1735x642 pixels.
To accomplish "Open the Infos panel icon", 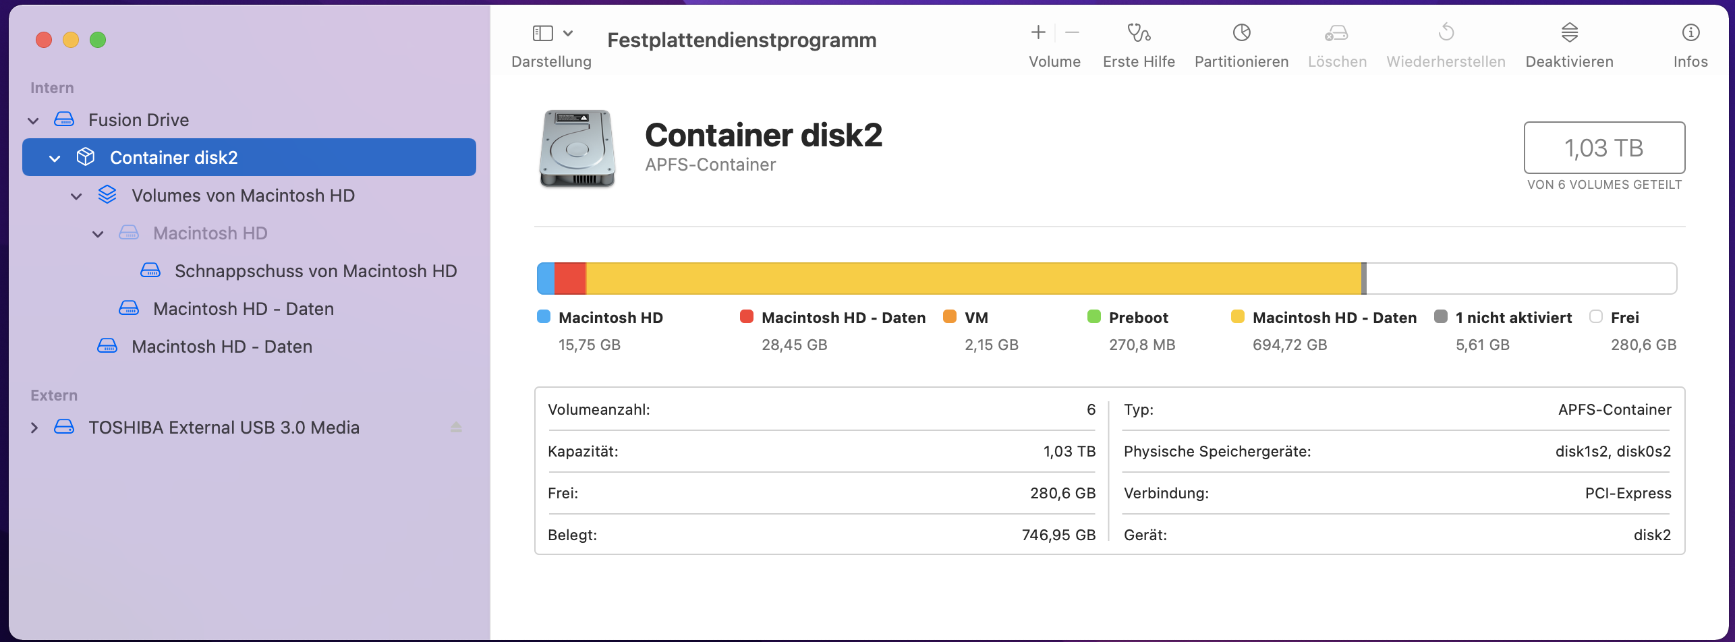I will coord(1690,32).
